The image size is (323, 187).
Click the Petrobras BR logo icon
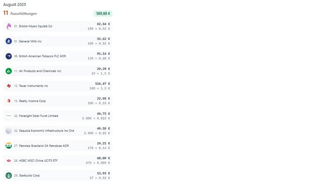point(8,146)
